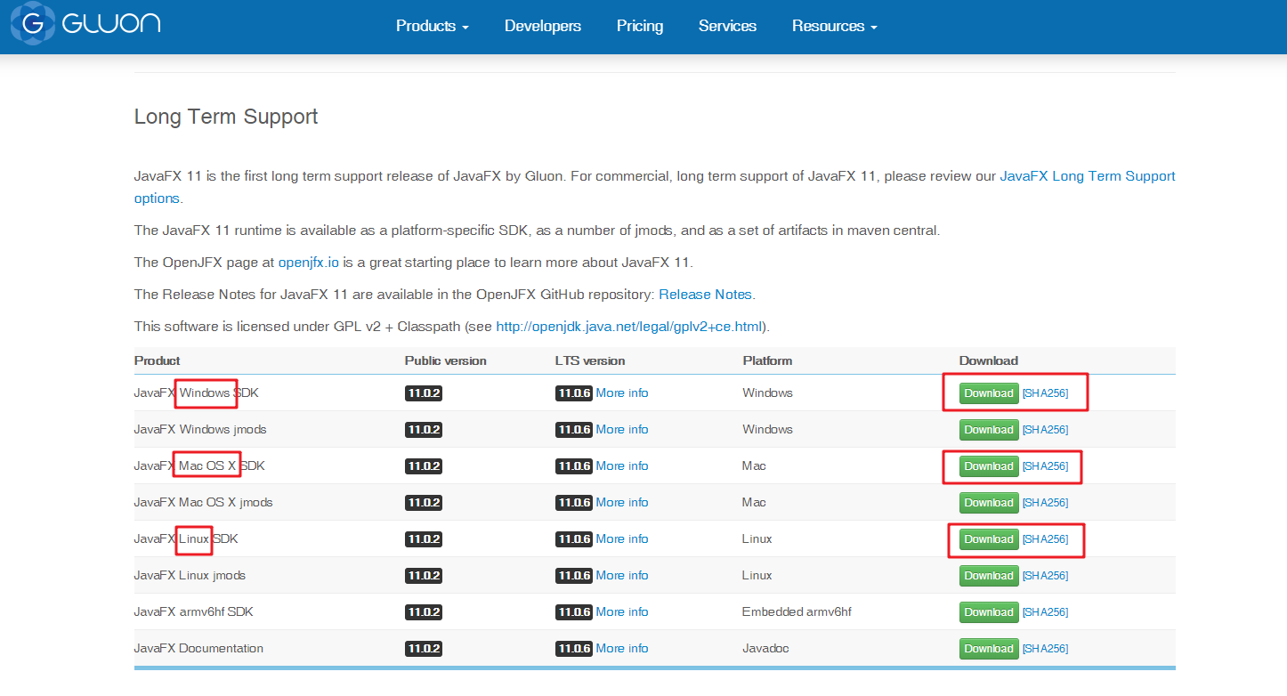Click the 'Public version' column header
Viewport: 1287px width, 696px height.
point(446,361)
